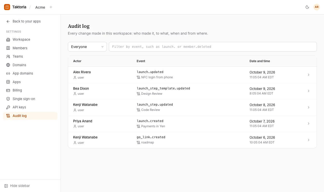Click the Acme workspace breadcrumb
The width and height of the screenshot is (324, 192).
[40, 7]
